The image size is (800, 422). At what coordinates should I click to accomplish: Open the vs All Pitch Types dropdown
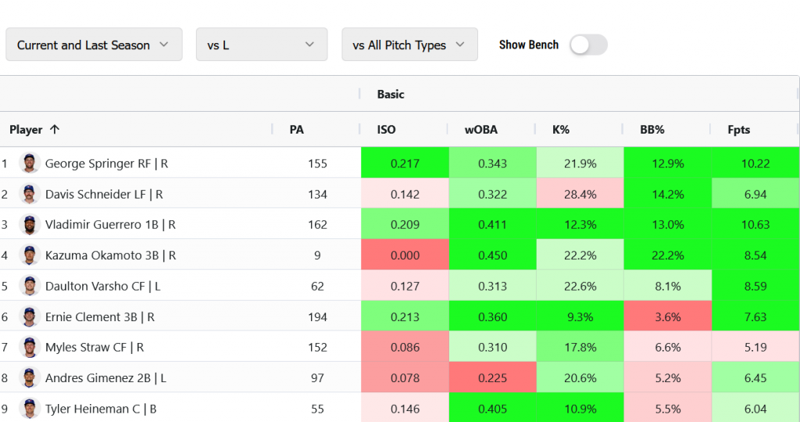click(x=409, y=45)
